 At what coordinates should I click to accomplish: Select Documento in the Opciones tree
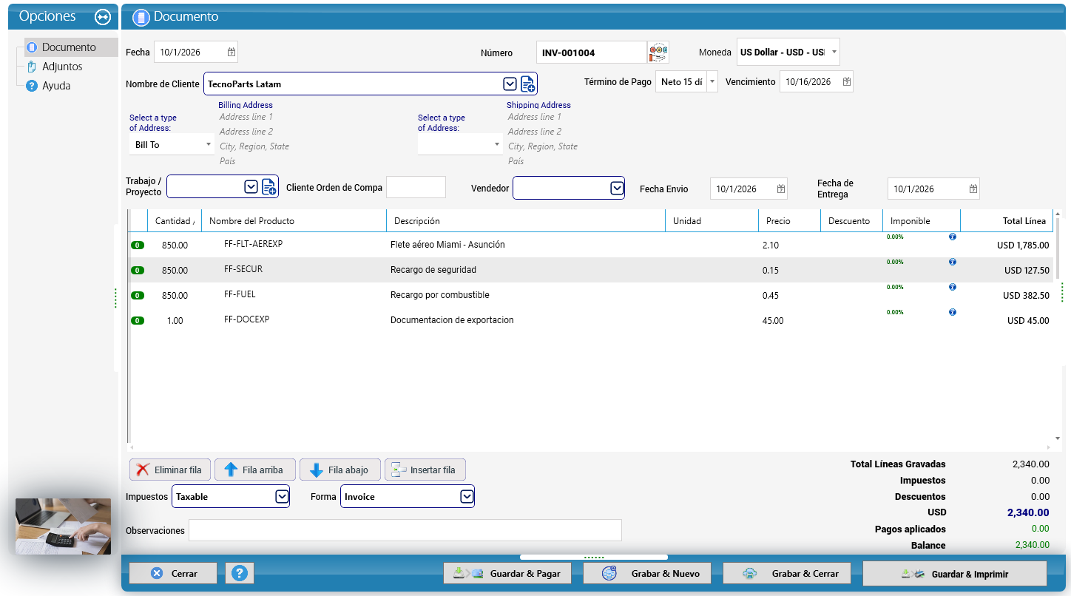tap(69, 47)
